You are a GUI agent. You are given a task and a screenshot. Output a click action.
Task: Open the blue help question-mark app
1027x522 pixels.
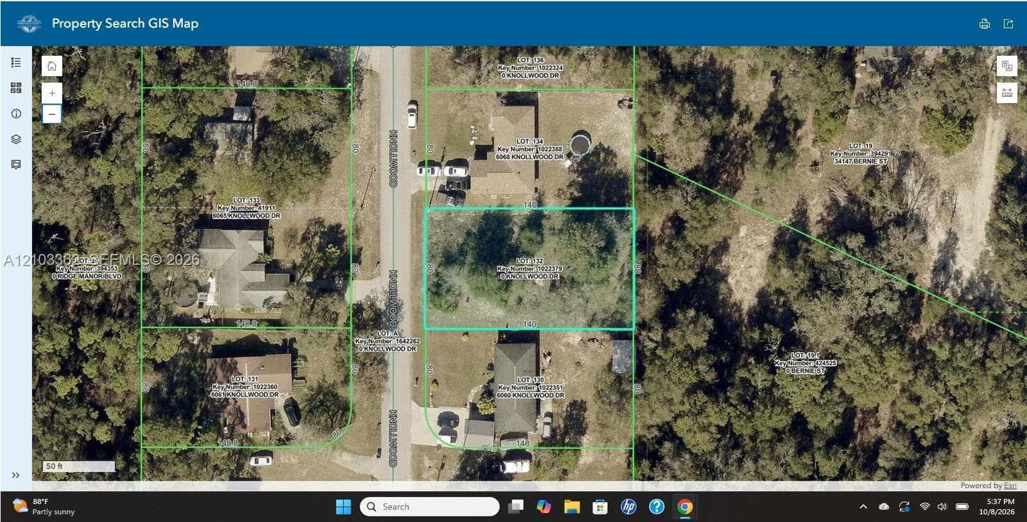[657, 507]
